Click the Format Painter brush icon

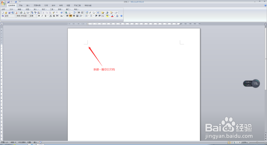coord(53,12)
